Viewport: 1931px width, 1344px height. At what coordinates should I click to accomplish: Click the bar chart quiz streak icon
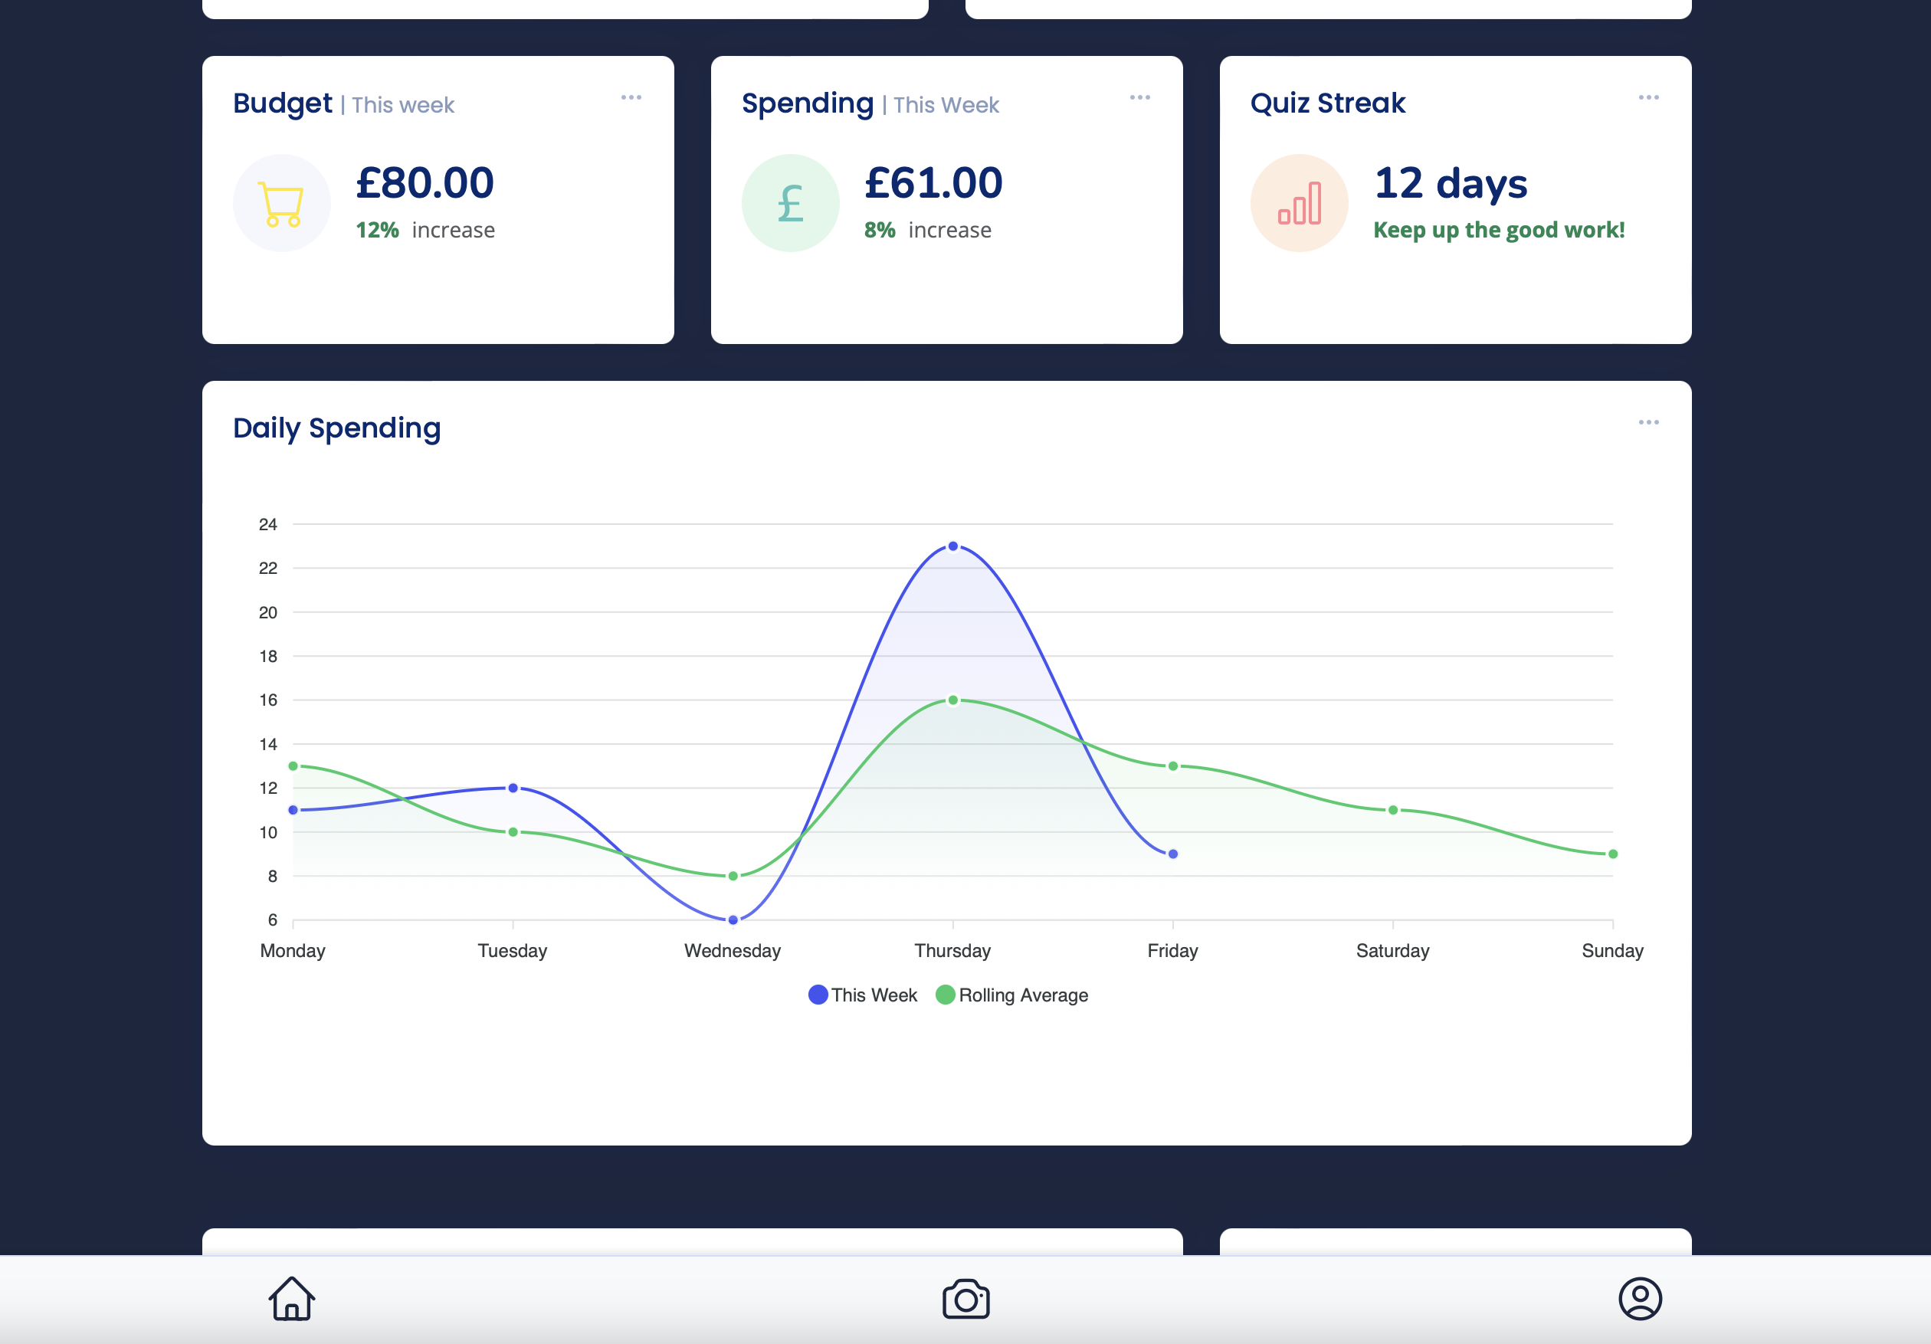click(1299, 204)
